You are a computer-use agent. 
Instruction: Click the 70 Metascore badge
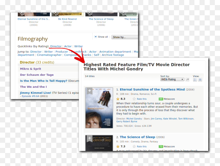161,146
